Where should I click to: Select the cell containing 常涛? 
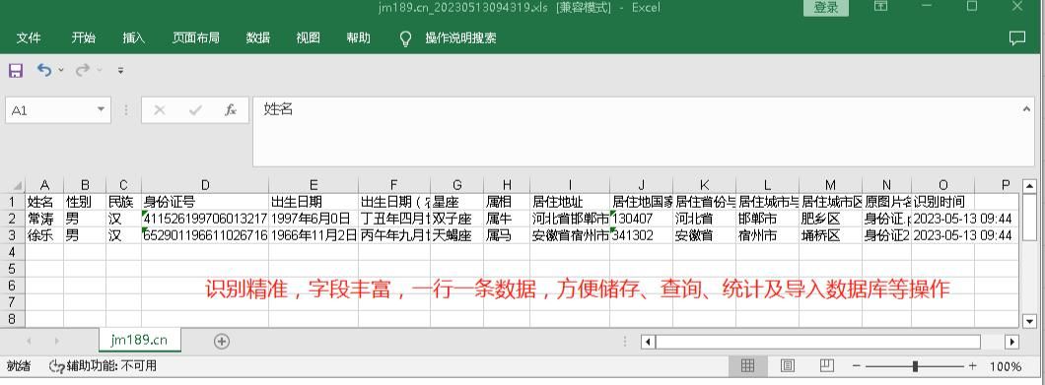[44, 218]
